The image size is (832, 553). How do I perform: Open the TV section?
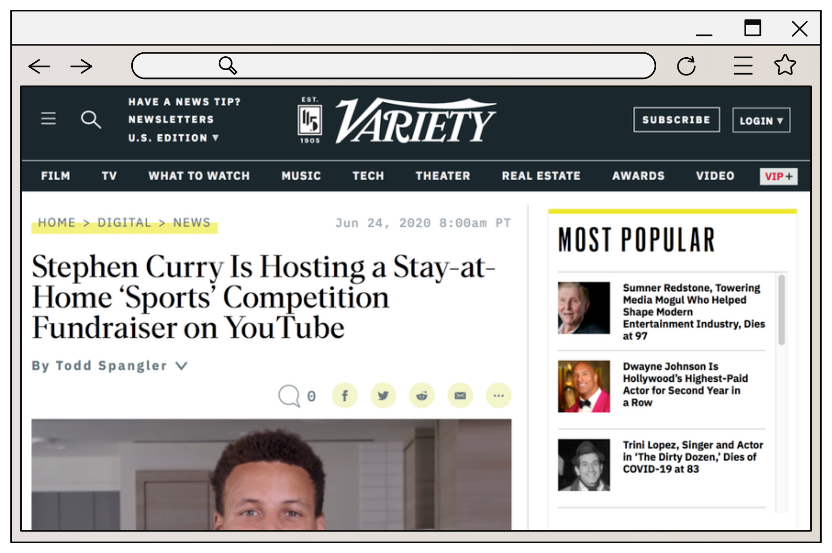[109, 176]
